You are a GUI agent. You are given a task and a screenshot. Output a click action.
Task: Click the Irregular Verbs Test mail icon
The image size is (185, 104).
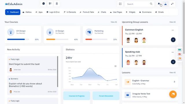127,95
